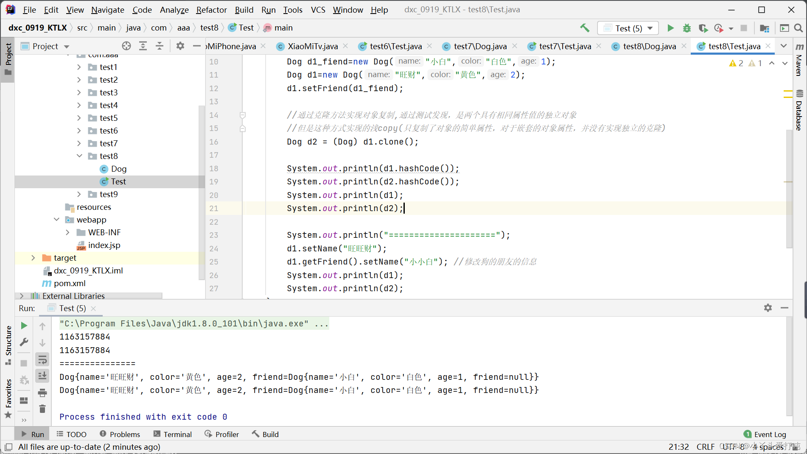Switch to XiaoMiTv.java tab

tap(313, 46)
